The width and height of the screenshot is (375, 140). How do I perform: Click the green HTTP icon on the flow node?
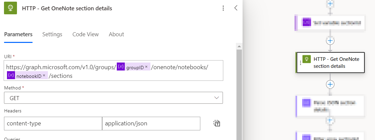[306, 59]
